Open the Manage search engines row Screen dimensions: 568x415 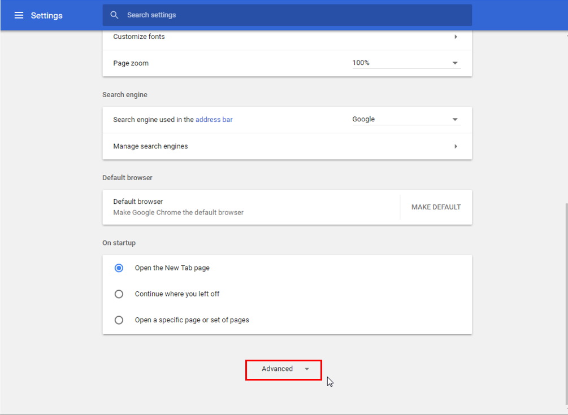(287, 146)
